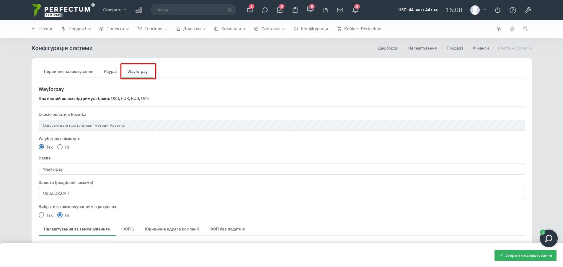This screenshot has height=267, width=563.
Task: Open ФОП без податків sub-tab
Action: point(227,229)
